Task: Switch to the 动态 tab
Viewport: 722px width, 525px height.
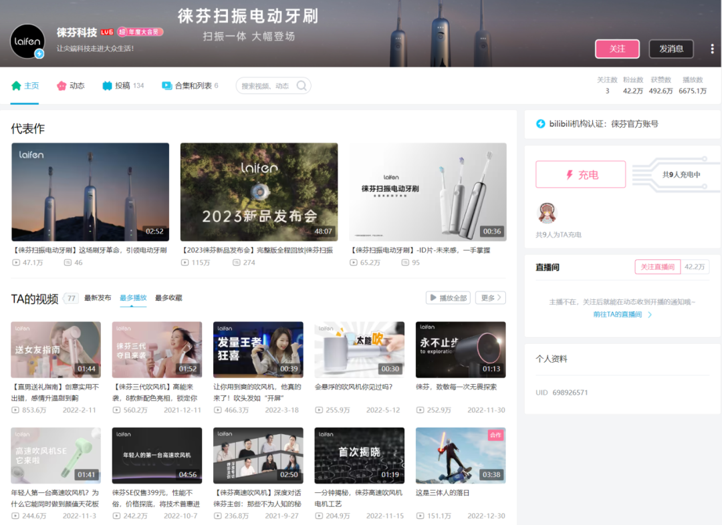Action: click(70, 85)
